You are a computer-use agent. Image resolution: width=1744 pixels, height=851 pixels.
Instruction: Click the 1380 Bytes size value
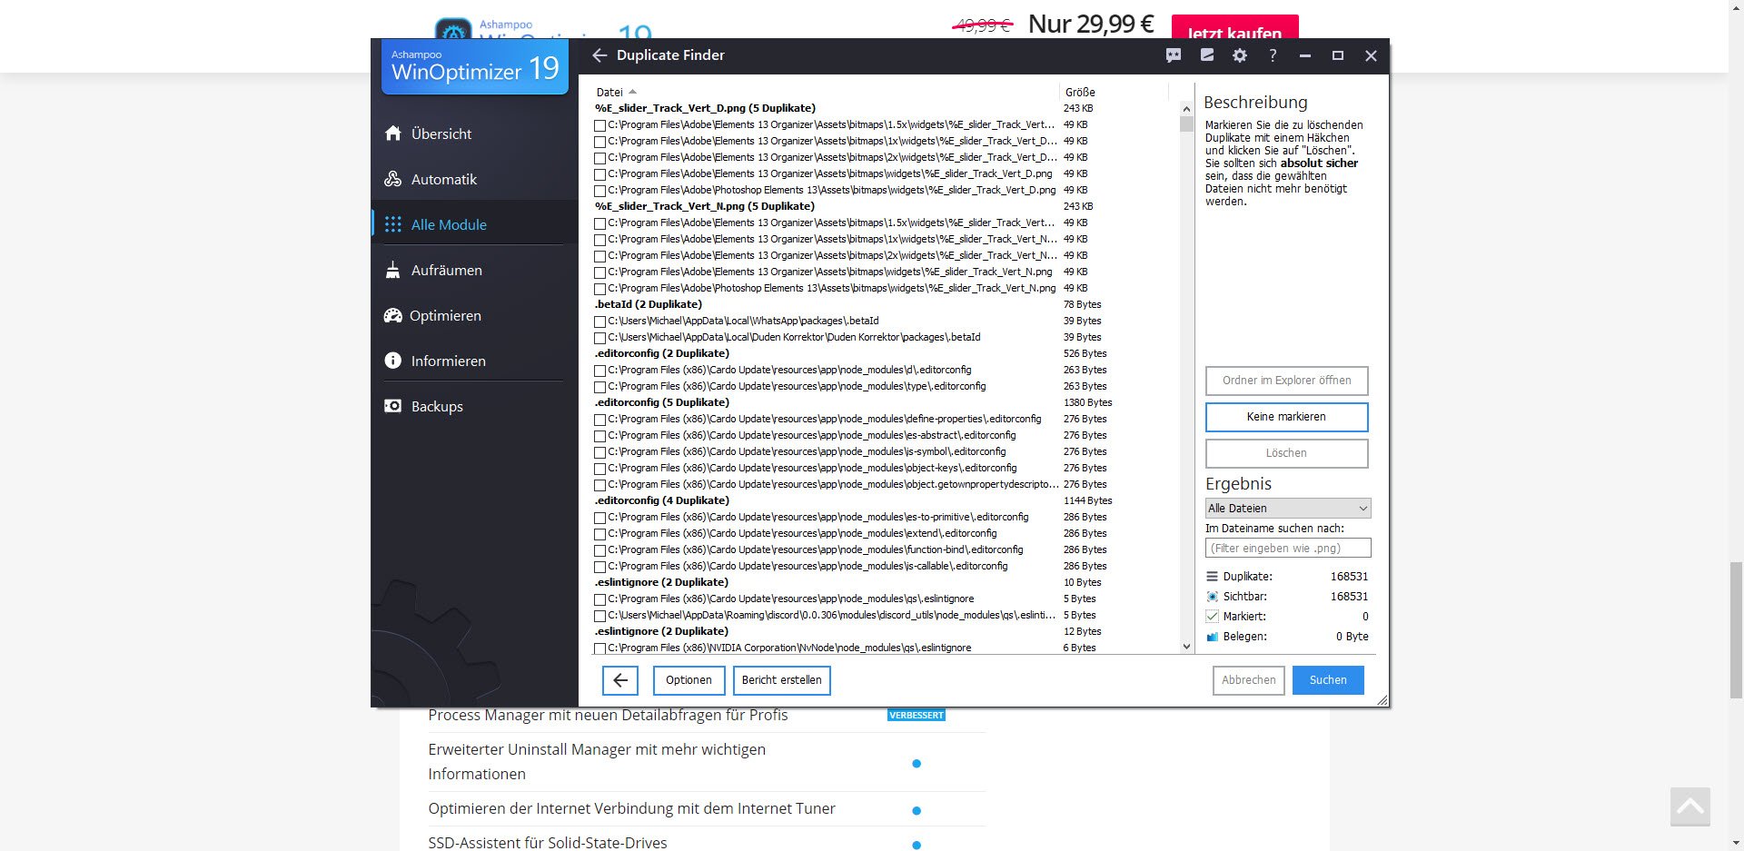1087,402
